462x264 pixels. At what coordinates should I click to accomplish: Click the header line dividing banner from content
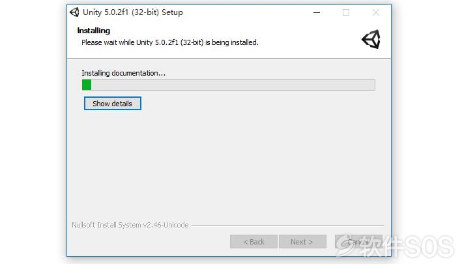pyautogui.click(x=229, y=58)
